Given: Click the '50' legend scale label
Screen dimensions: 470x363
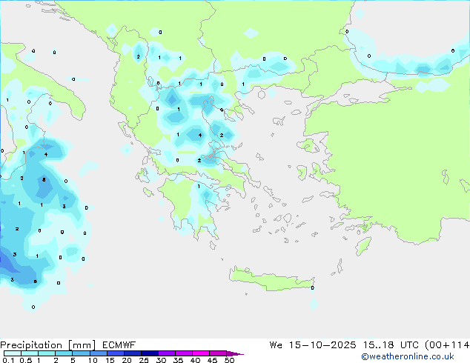Looking at the screenshot, I should coord(229,360).
